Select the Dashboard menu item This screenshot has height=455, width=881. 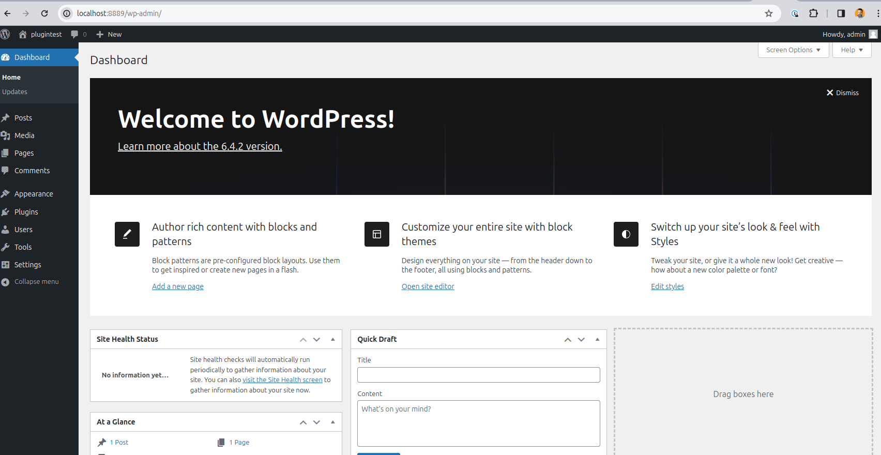click(x=39, y=57)
